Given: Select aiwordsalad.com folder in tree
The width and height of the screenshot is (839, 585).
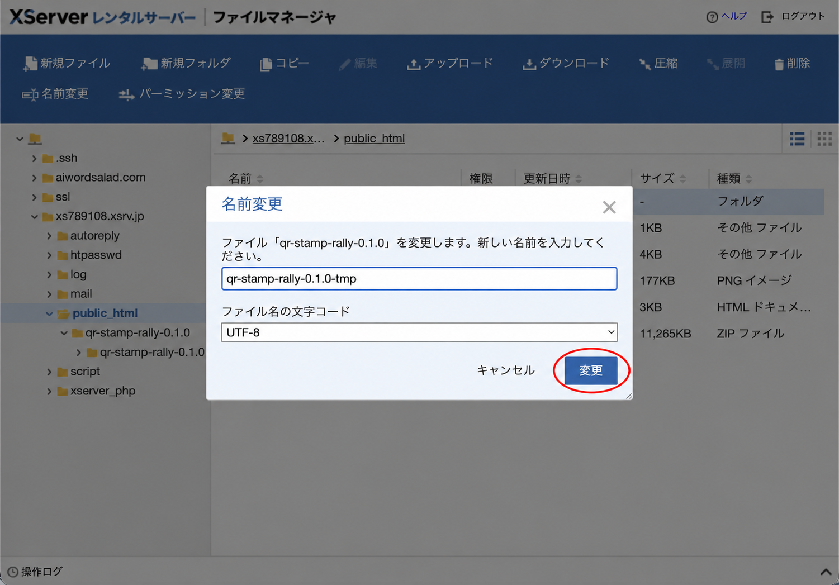Looking at the screenshot, I should pyautogui.click(x=94, y=177).
